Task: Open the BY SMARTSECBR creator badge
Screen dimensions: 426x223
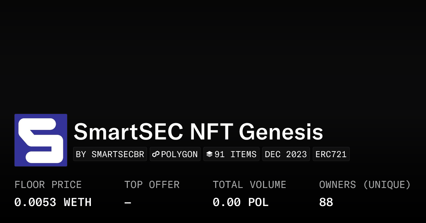Action: (110, 154)
